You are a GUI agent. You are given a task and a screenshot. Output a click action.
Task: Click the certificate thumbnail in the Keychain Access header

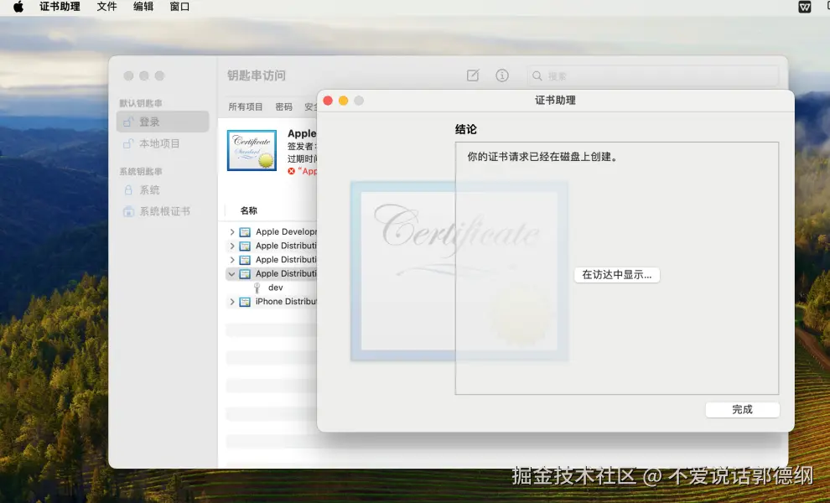click(x=252, y=150)
